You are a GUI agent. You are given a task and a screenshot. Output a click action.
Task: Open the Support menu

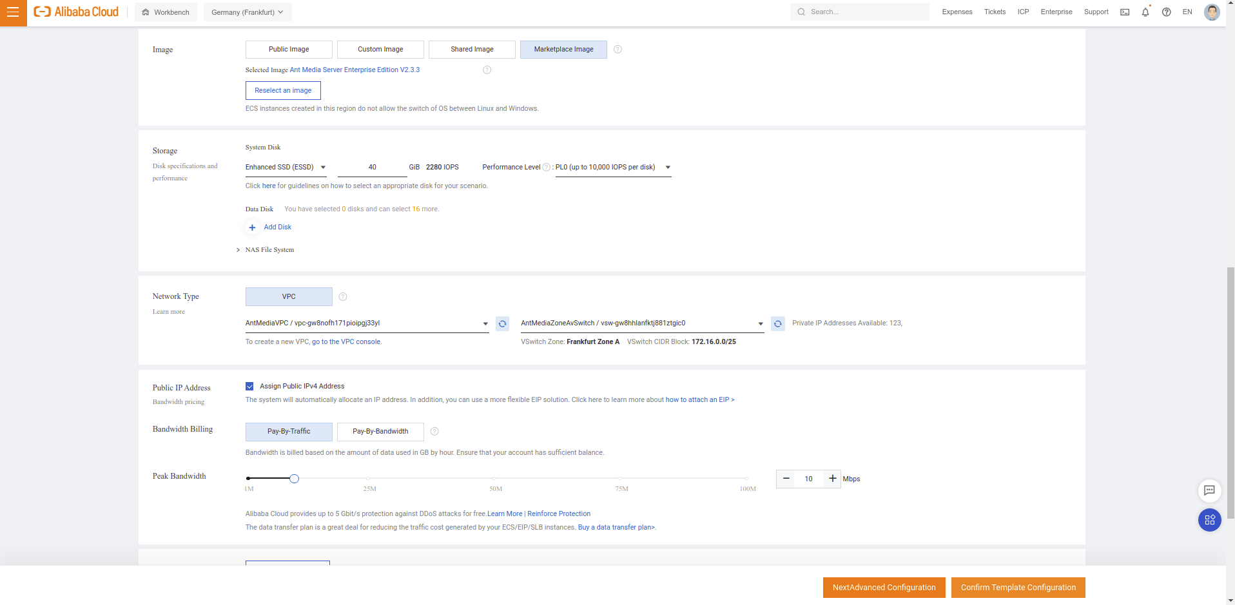tap(1096, 12)
